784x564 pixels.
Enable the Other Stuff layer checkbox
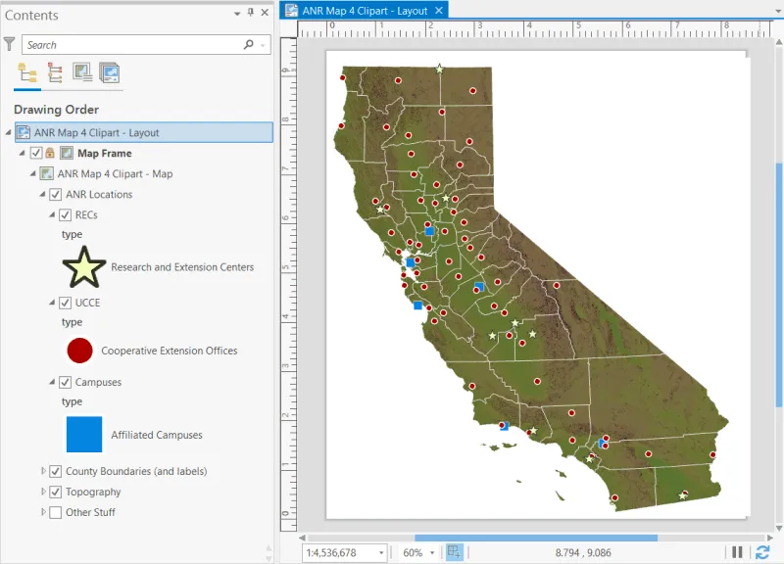point(56,512)
